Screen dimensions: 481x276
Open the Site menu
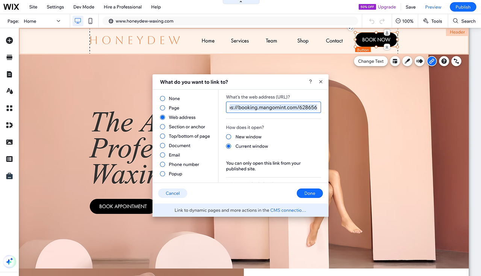tap(33, 7)
